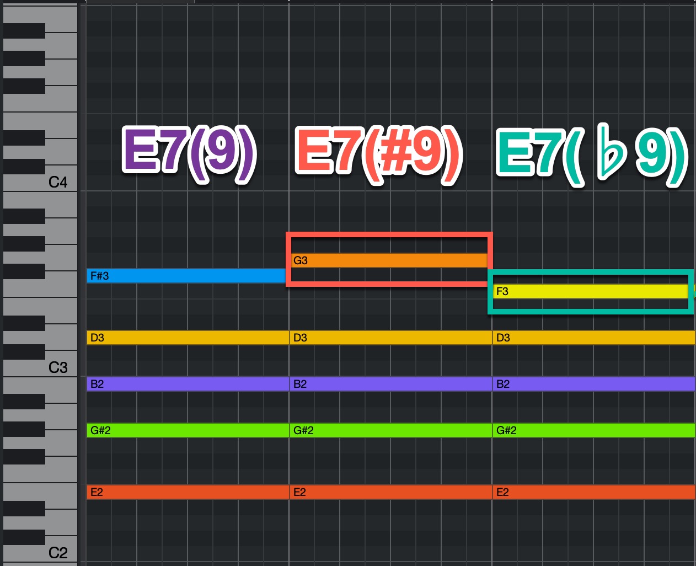
Task: Play the D#2 black key on the keyboard
Action: (x=24, y=508)
